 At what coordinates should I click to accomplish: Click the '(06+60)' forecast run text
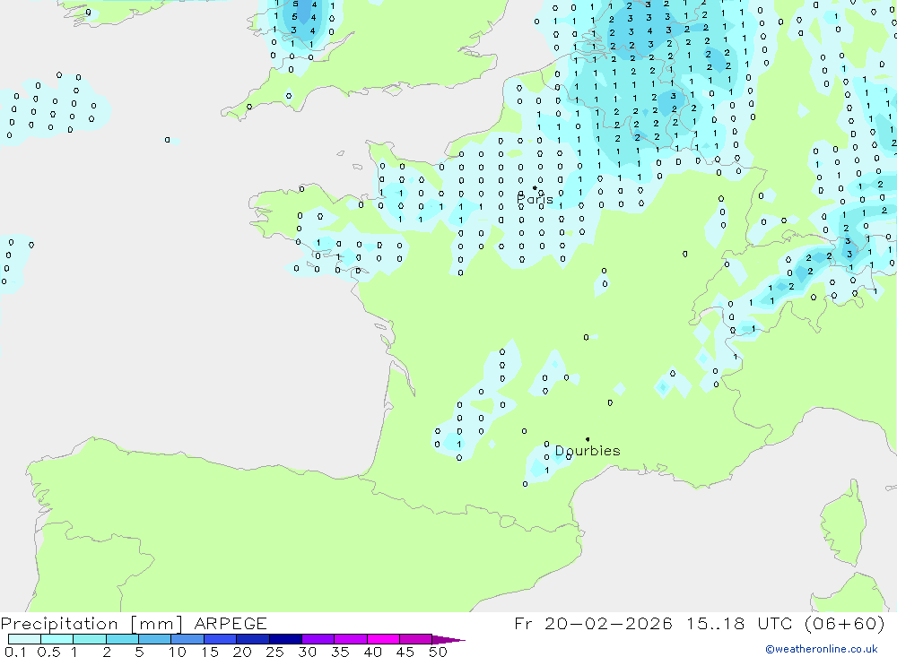pyautogui.click(x=844, y=623)
